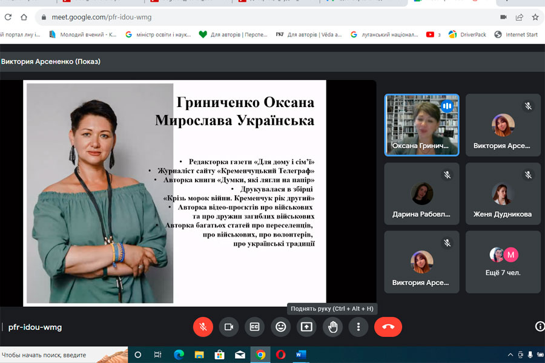Turn on closed captions
This screenshot has width=545, height=363.
coord(255,327)
